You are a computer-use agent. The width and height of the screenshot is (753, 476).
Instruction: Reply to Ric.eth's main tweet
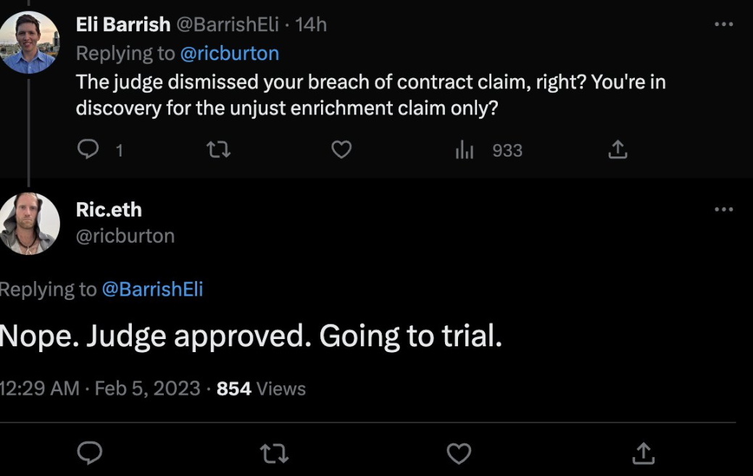pos(90,454)
